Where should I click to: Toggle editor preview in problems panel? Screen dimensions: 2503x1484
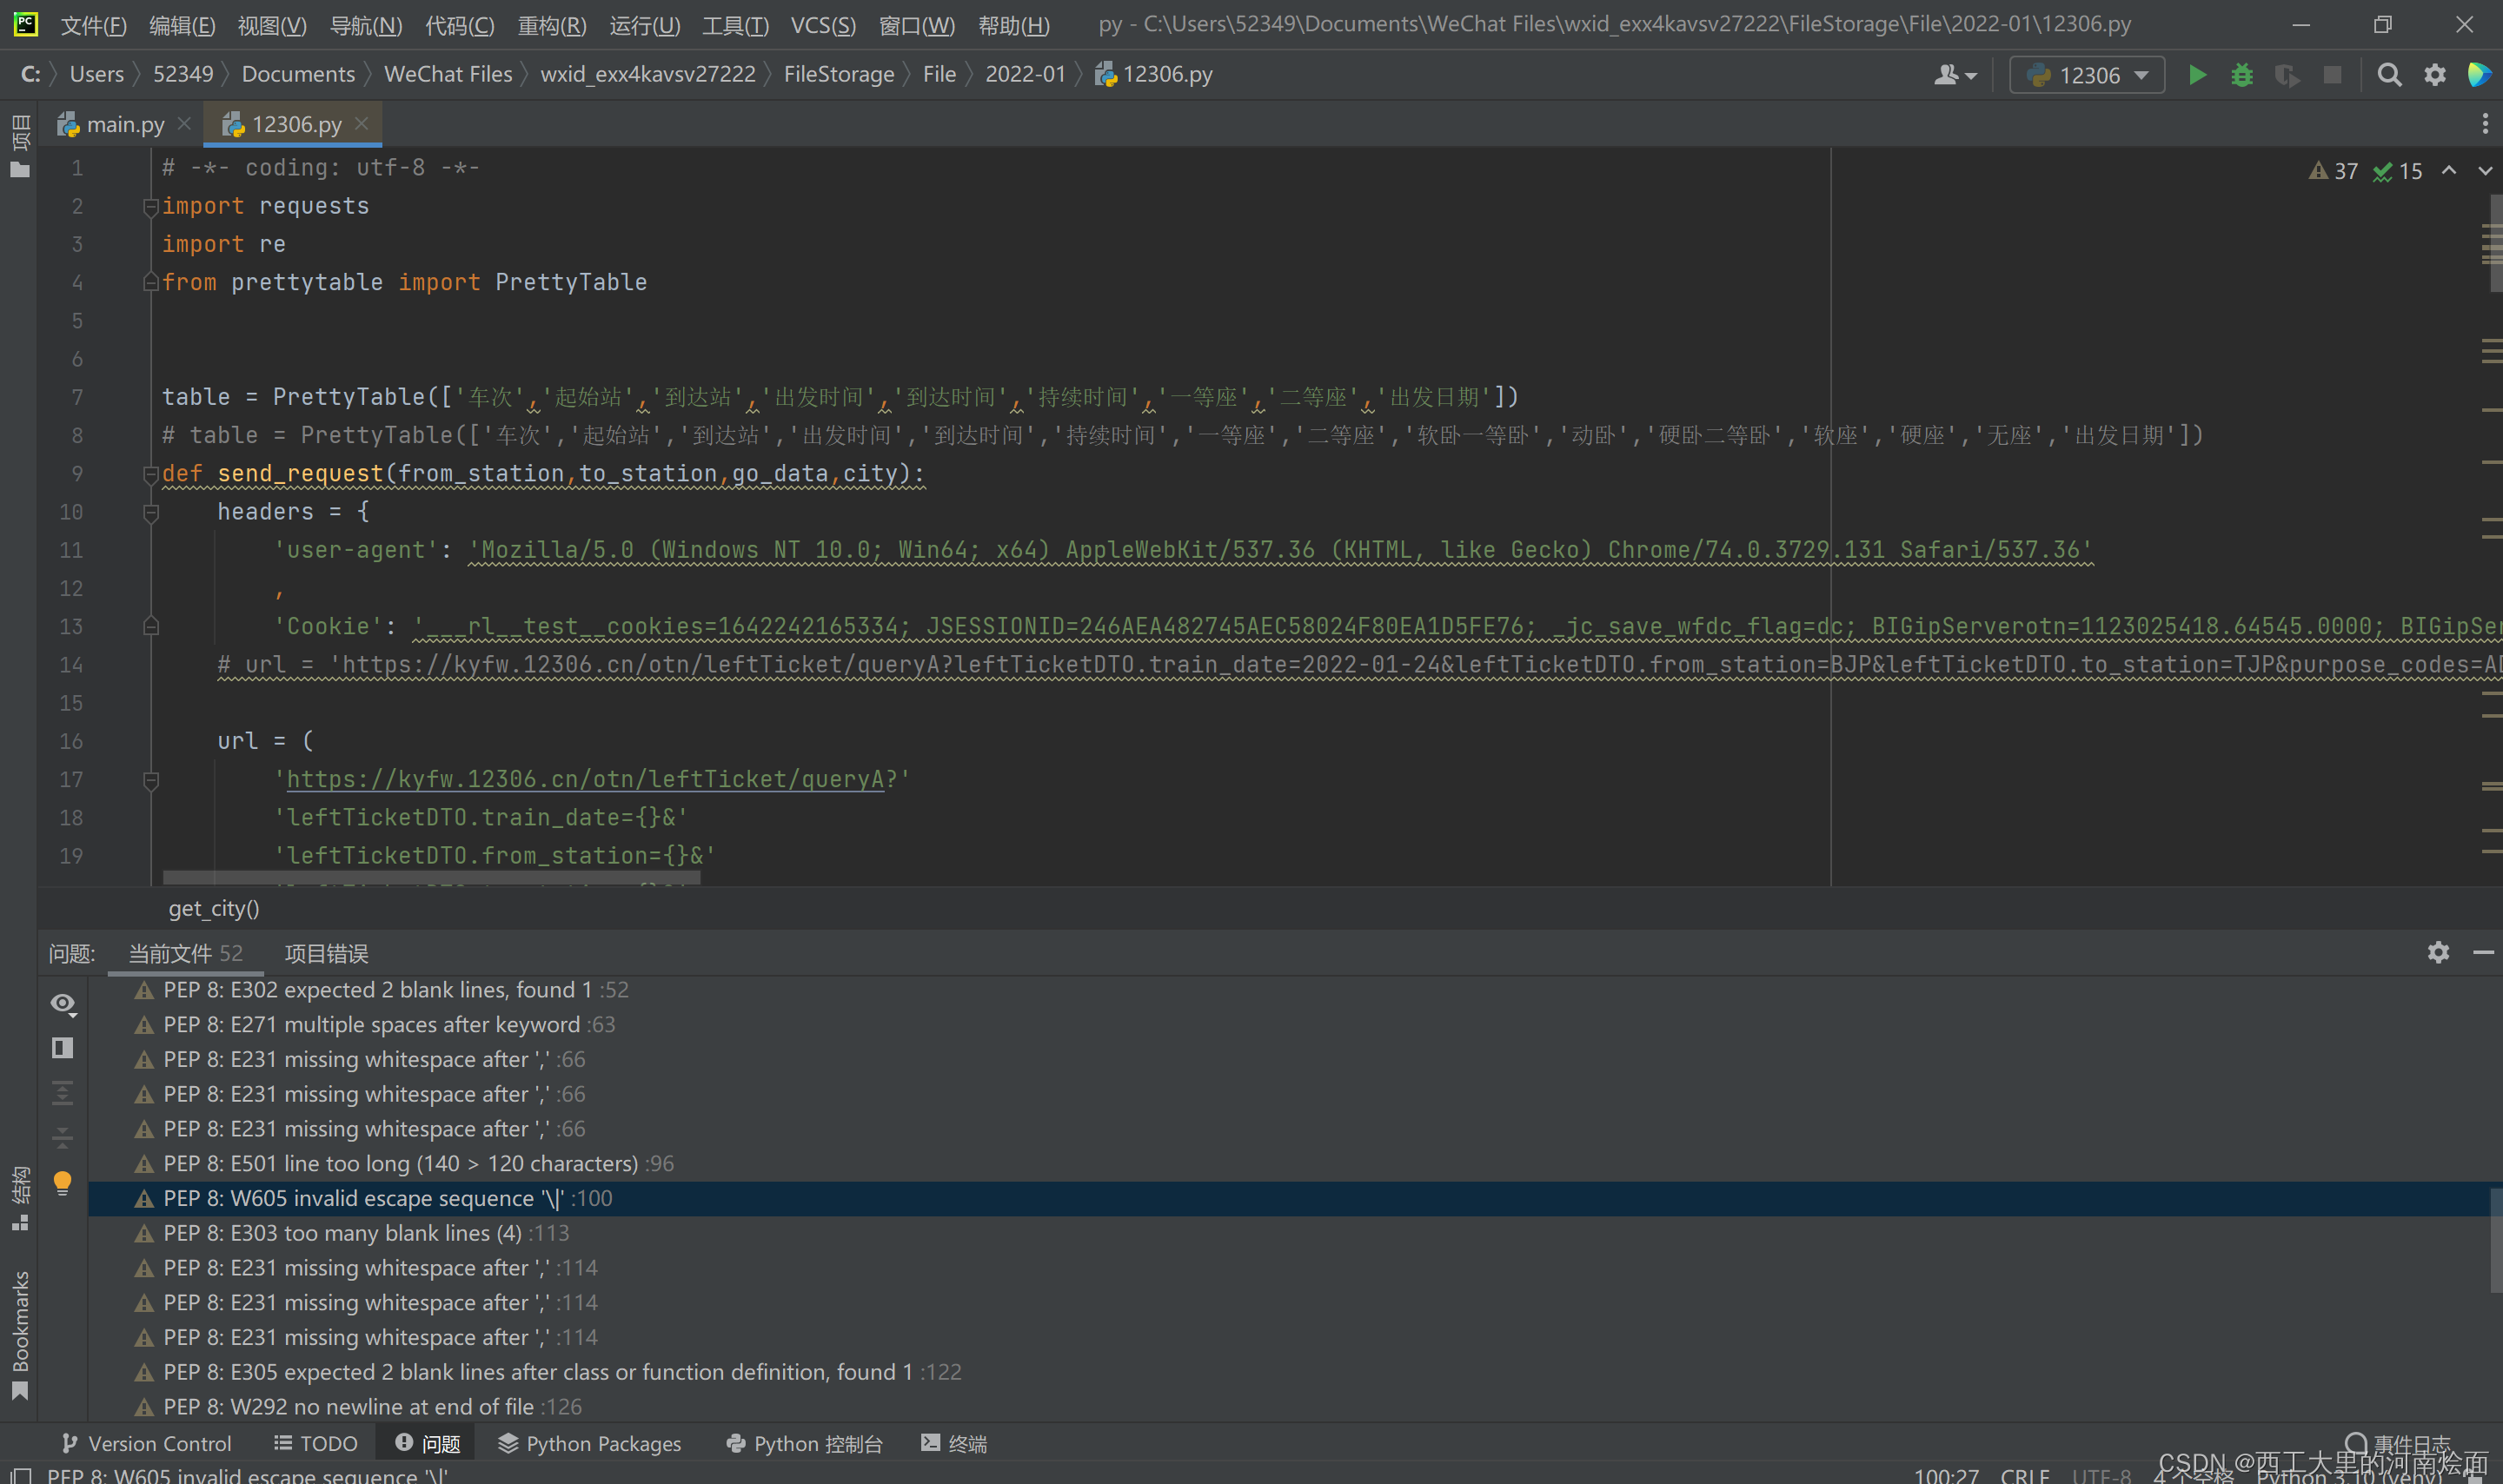(62, 1047)
